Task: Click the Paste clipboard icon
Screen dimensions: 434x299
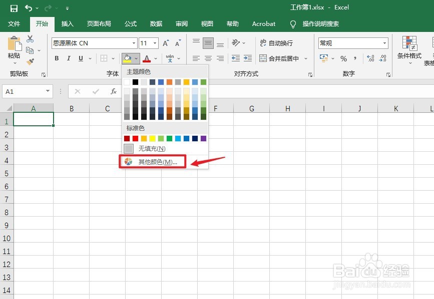Action: click(x=15, y=43)
